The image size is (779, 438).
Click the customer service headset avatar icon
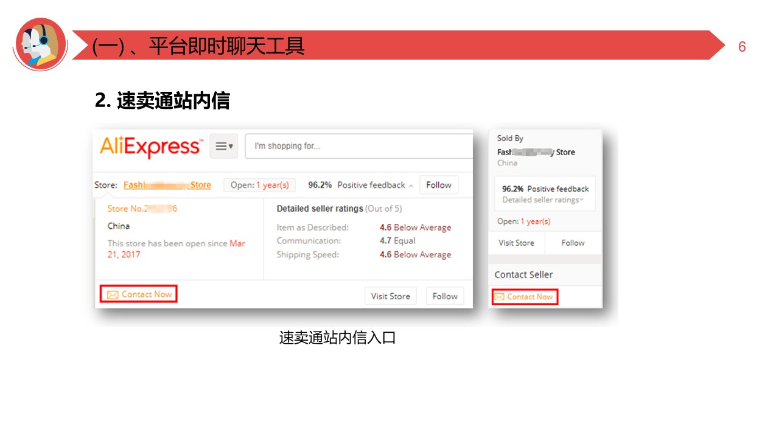click(x=40, y=44)
